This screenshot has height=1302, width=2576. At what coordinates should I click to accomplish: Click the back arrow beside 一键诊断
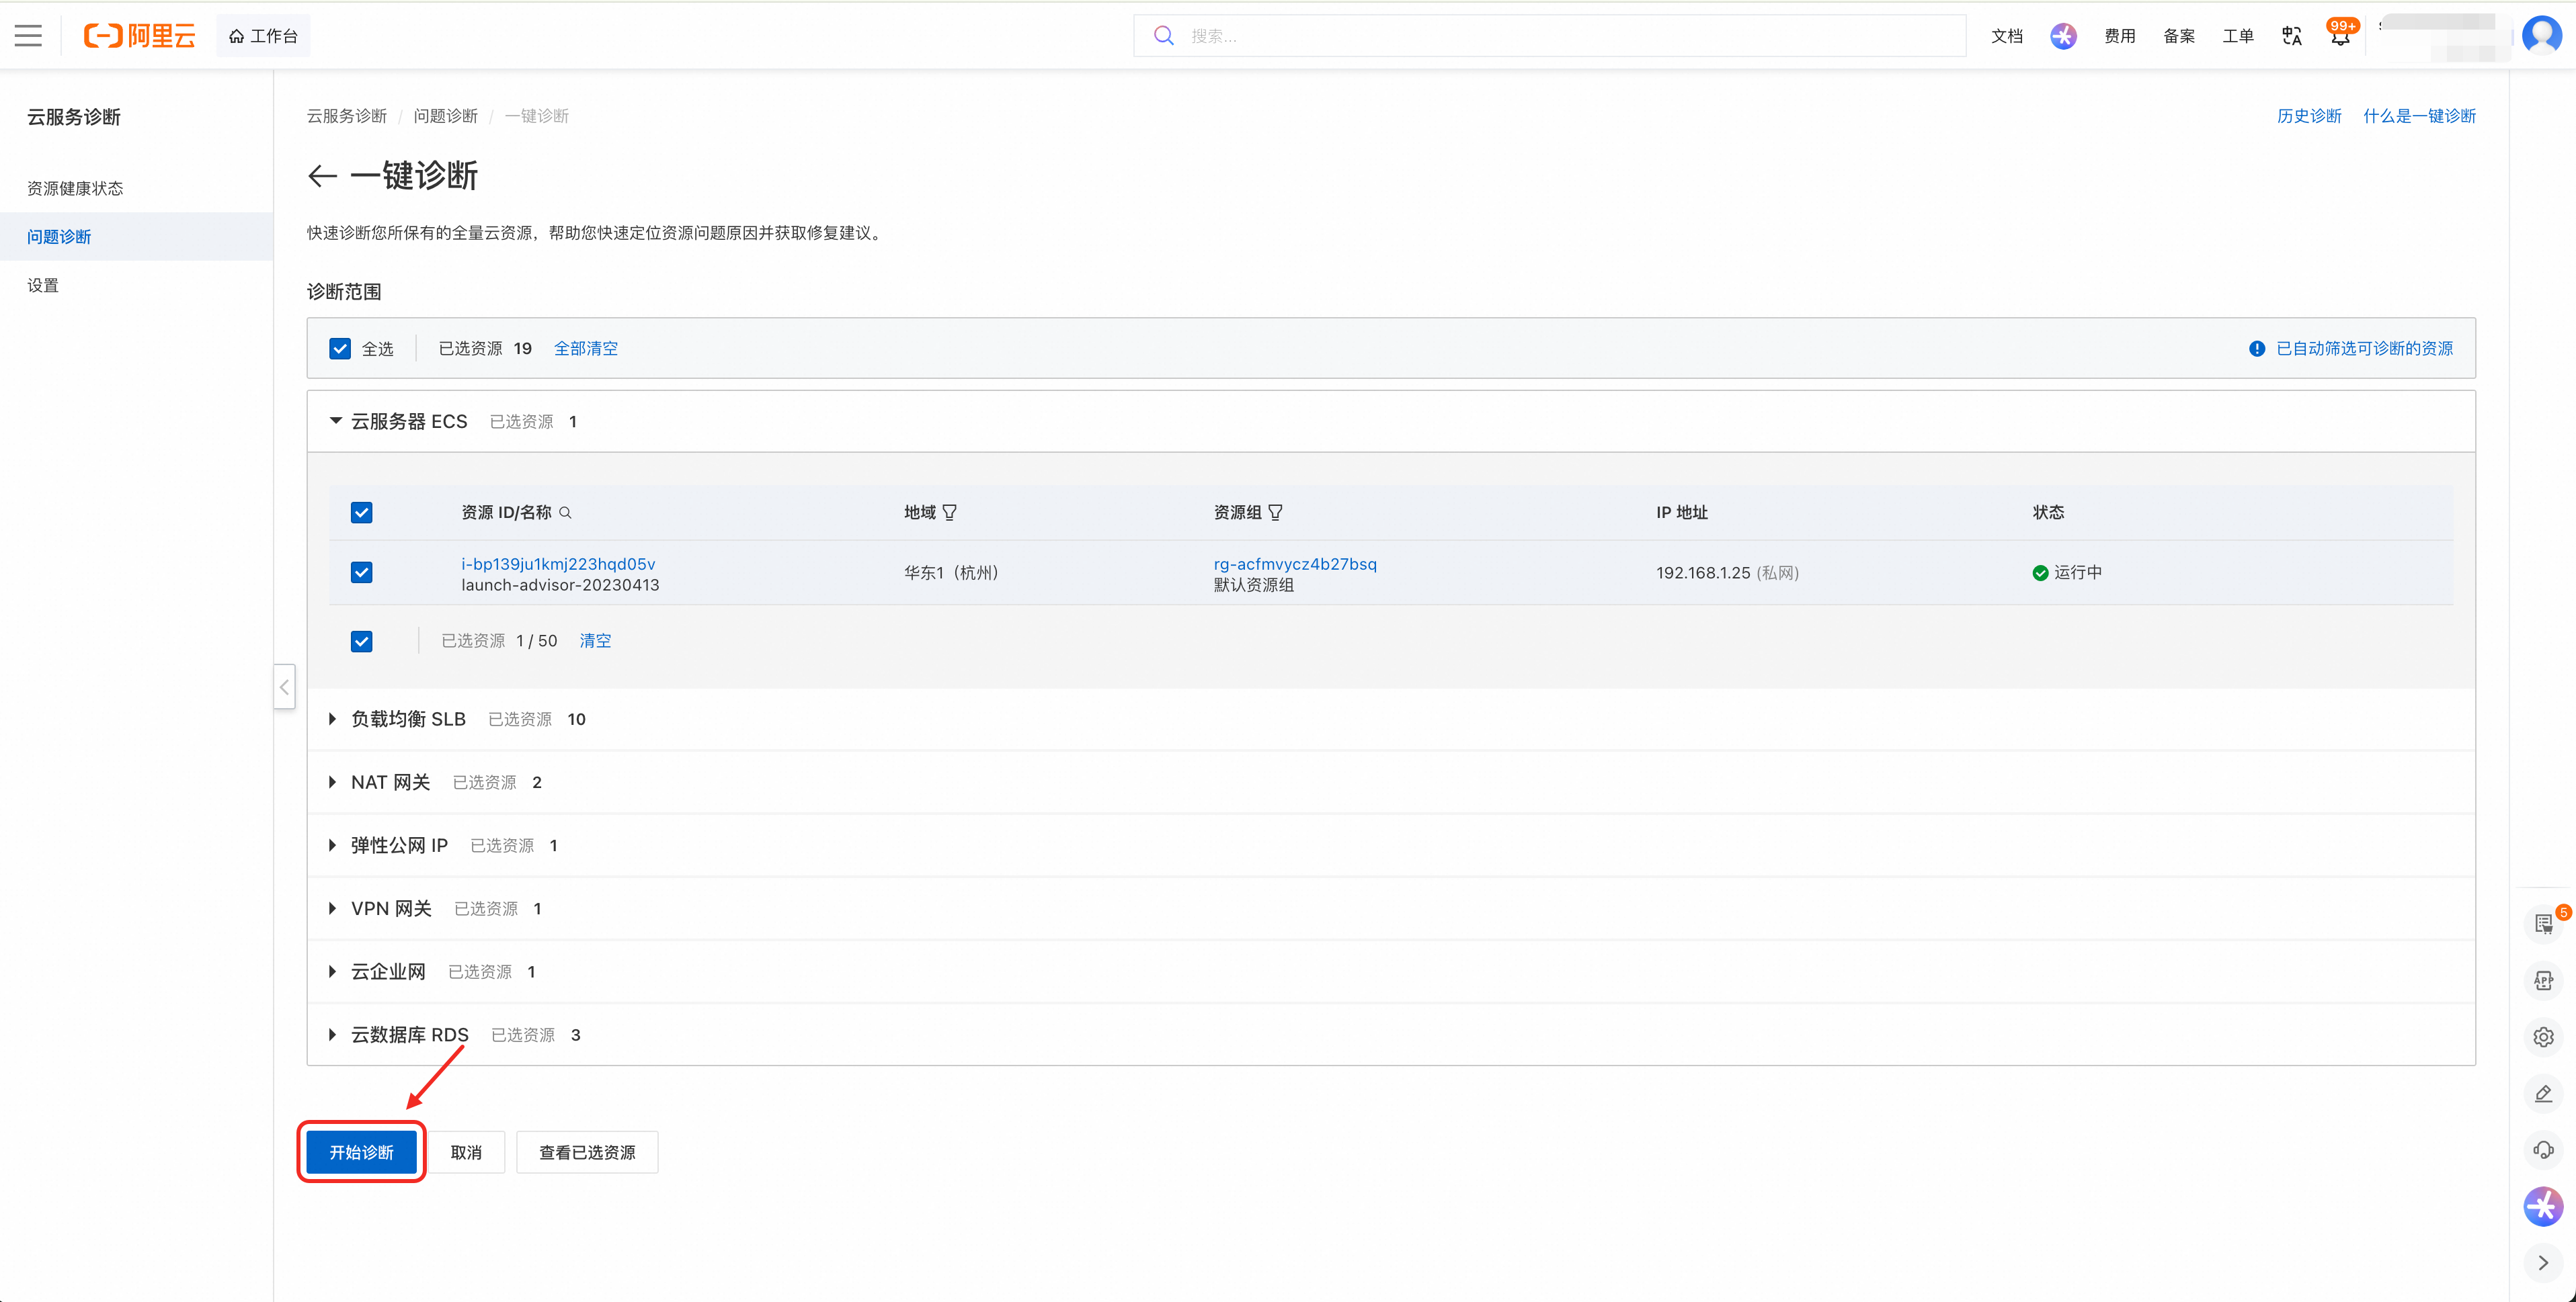pyautogui.click(x=322, y=176)
